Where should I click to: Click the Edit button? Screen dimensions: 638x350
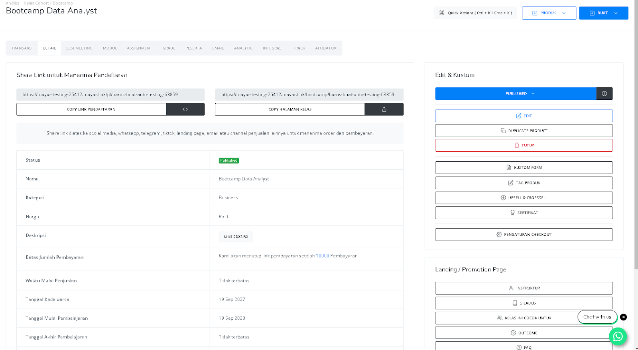pos(524,116)
